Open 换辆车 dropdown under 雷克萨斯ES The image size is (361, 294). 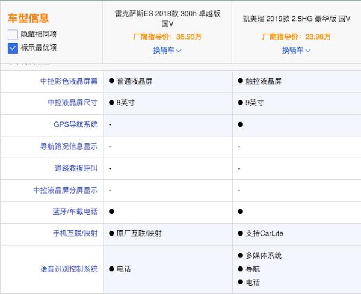coord(167,50)
